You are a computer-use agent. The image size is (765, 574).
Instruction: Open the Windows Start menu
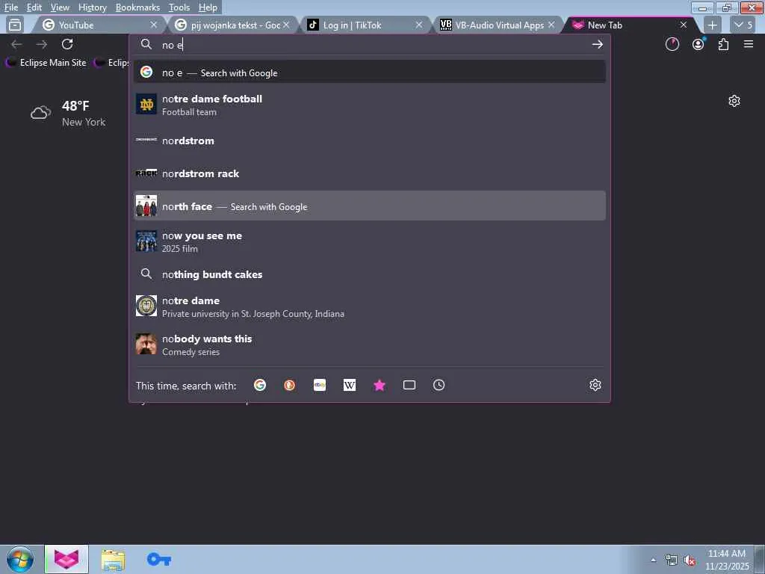pos(20,559)
